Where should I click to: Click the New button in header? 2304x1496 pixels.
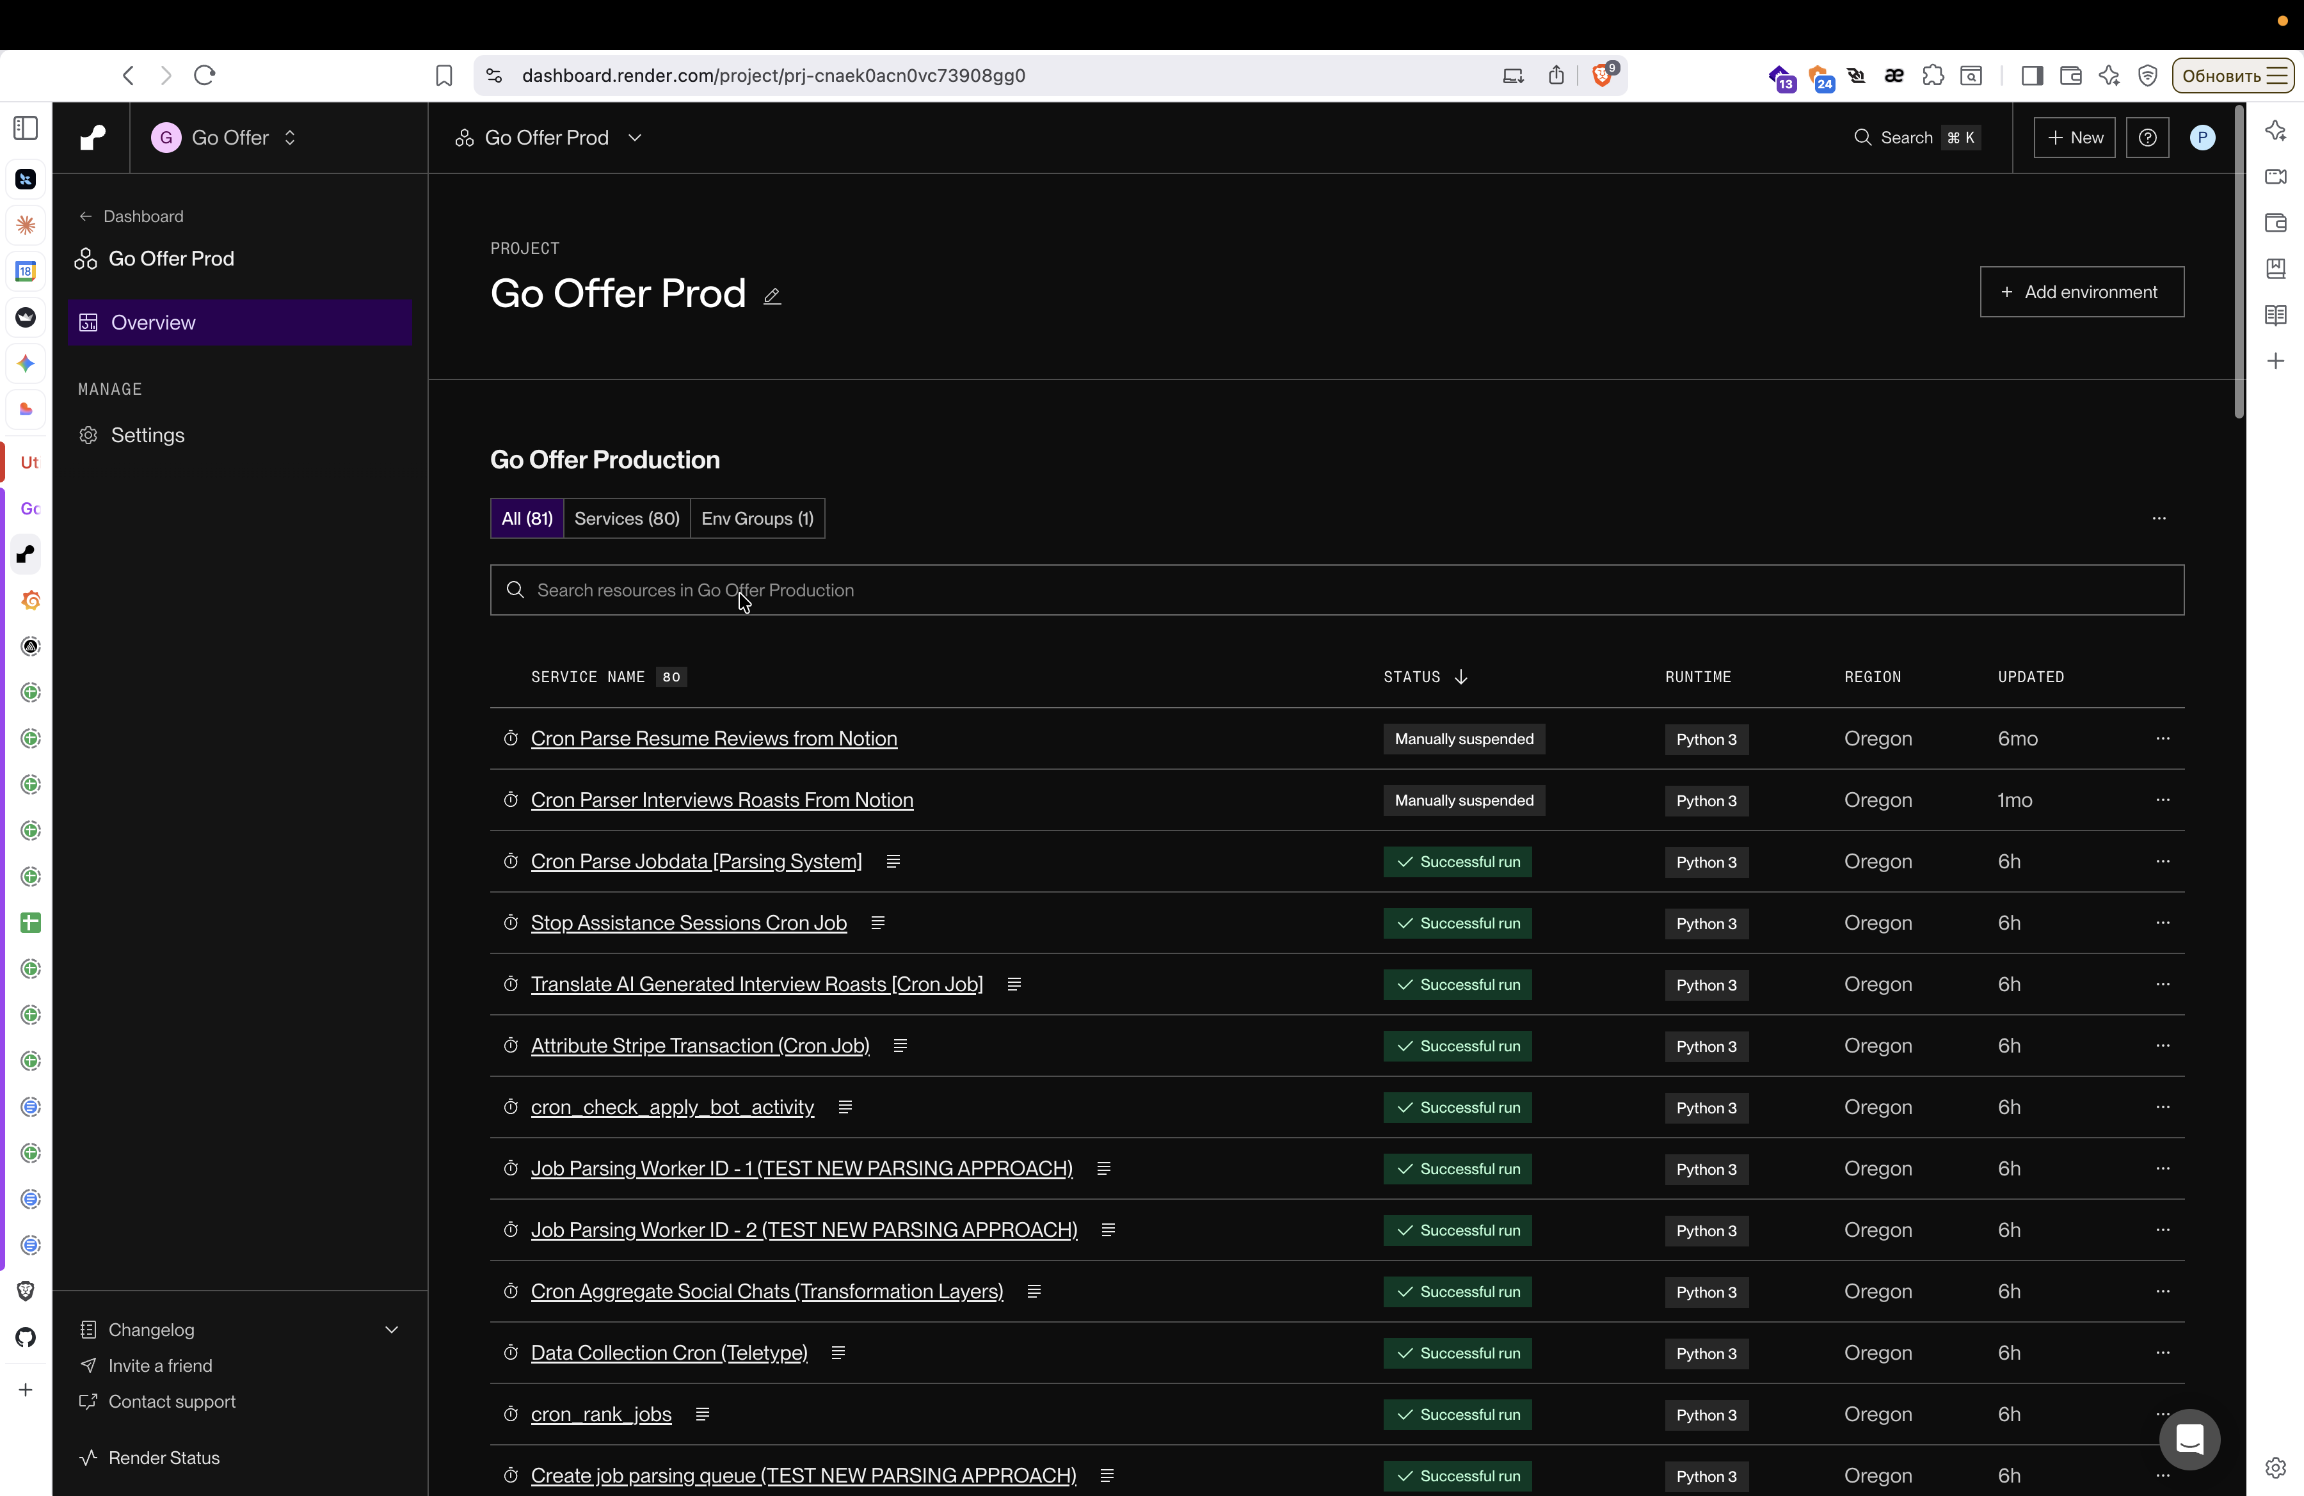tap(2075, 138)
